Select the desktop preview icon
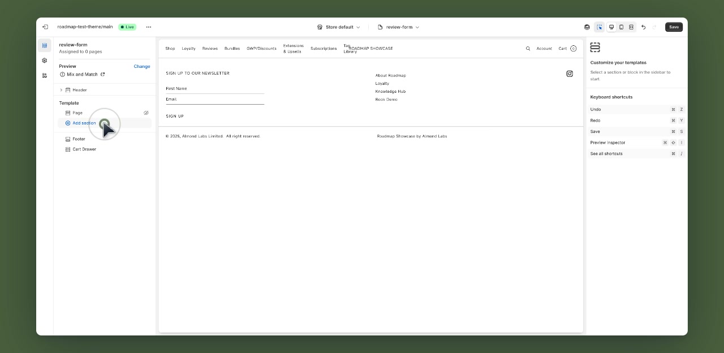The width and height of the screenshot is (724, 353). pyautogui.click(x=611, y=27)
